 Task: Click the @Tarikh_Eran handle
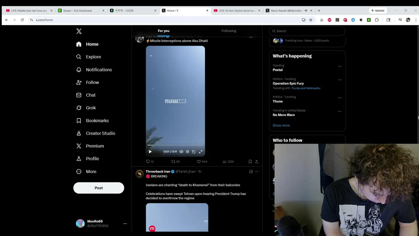click(185, 171)
